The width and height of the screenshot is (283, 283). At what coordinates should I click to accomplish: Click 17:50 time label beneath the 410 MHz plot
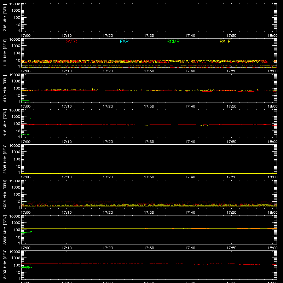click(x=231, y=71)
